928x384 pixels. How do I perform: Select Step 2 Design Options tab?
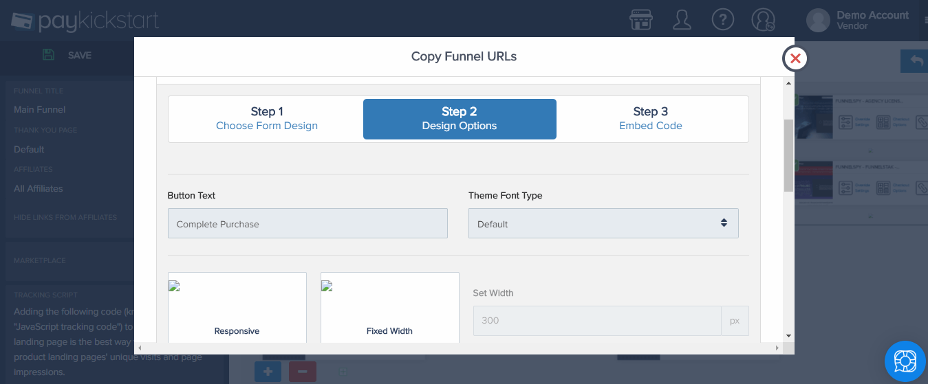coord(460,119)
